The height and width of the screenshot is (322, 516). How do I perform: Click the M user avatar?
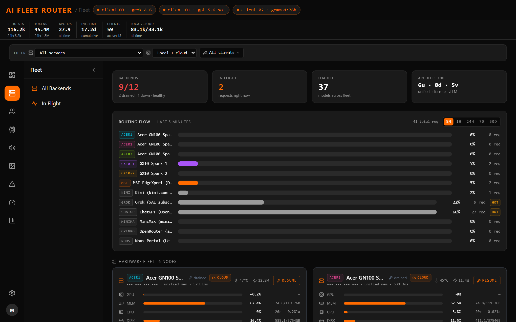(x=12, y=310)
